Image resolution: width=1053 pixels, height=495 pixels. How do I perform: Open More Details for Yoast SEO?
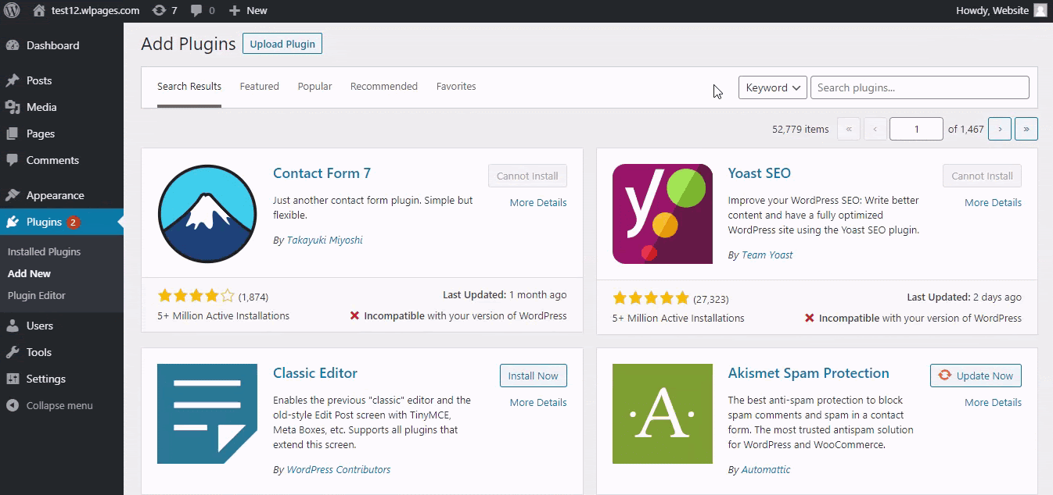tap(993, 202)
